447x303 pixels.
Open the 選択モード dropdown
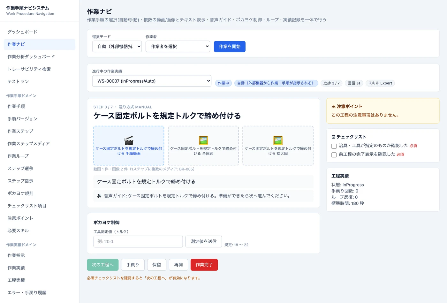pos(117,47)
